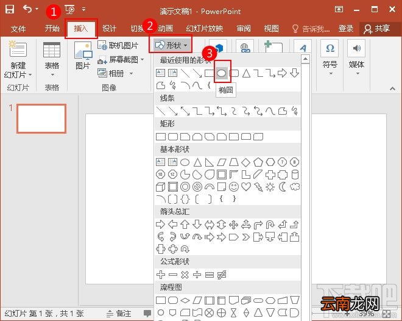Select the Cube shape in 基本形状
Image resolution: width=402 pixels, height=321 pixels.
[x=160, y=187]
